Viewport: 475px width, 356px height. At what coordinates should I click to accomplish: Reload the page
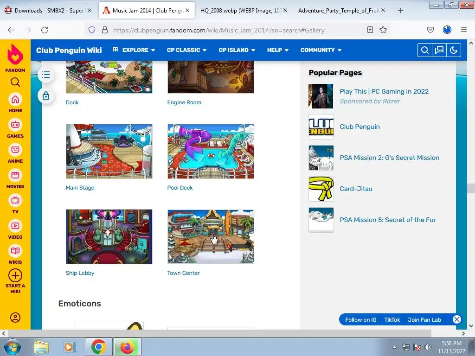(x=45, y=30)
